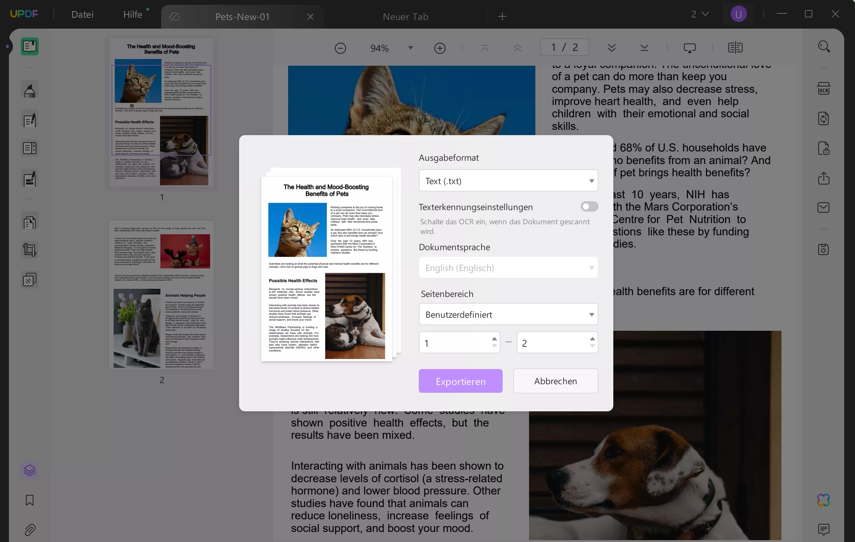Open the share via email tool

point(824,208)
